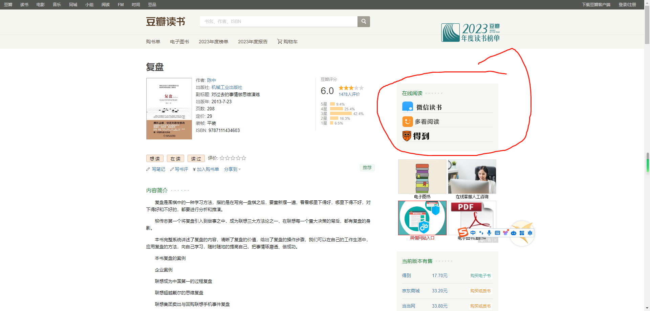Open the 得到 owl logo link
Viewport: 650px width, 311px height.
(x=416, y=136)
